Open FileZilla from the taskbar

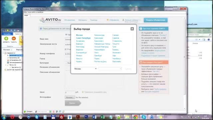[x=62, y=117]
